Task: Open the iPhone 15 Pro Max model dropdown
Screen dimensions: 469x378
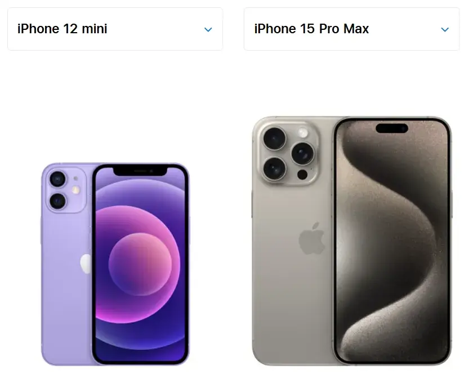Action: pyautogui.click(x=352, y=29)
